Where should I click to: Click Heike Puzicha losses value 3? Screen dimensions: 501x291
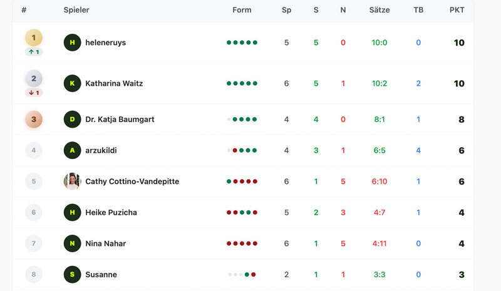tap(343, 212)
